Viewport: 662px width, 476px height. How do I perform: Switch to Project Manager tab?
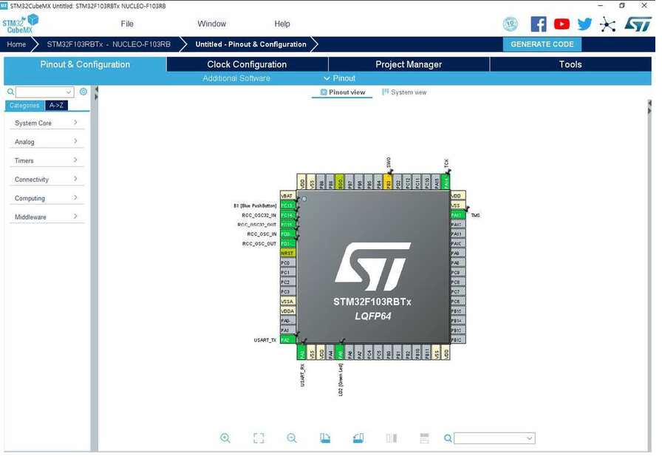[x=409, y=64]
